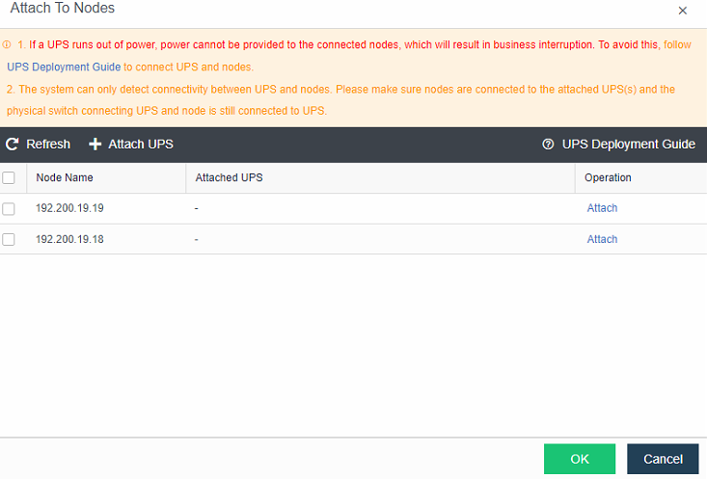Close the Attach To Nodes dialog
Viewport: 707px width, 479px height.
[683, 11]
